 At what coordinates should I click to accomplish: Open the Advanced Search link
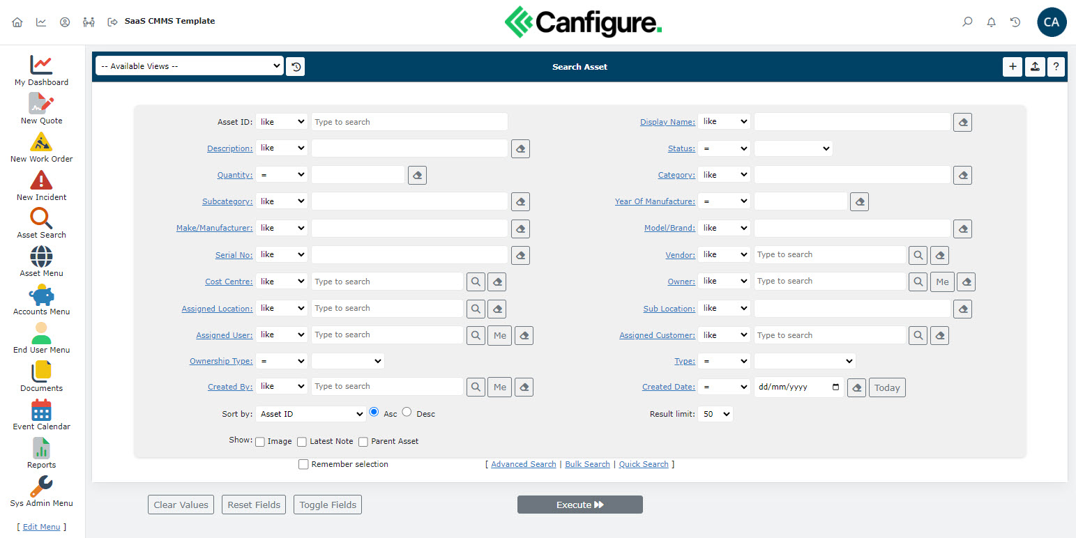point(524,464)
